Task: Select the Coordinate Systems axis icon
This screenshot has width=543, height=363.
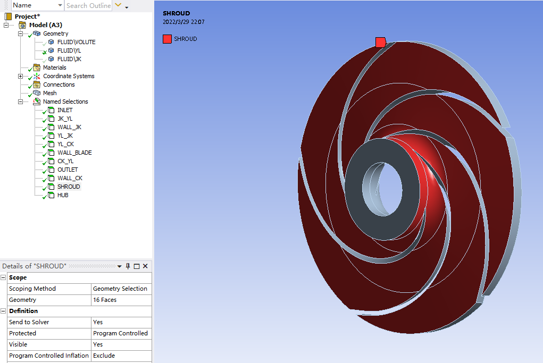Action: point(37,76)
